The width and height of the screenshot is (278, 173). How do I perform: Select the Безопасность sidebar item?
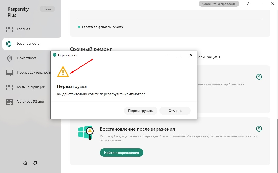coord(32,44)
